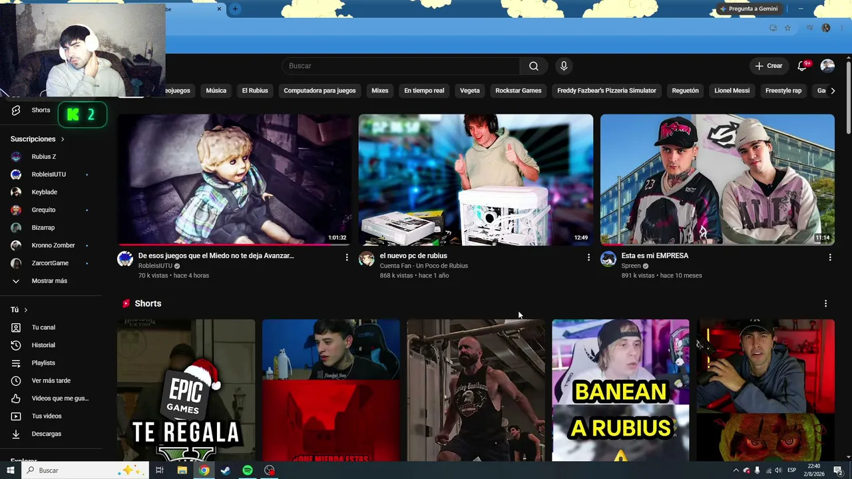
Task: Click the Windows taskbar search box
Action: coord(85,470)
